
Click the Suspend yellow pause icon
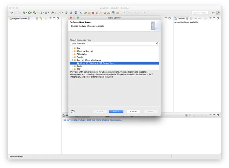pyautogui.click(x=89, y=13)
